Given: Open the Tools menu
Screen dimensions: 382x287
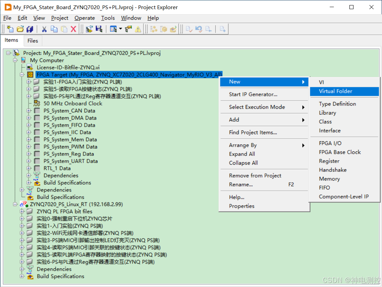Looking at the screenshot, I should point(108,18).
